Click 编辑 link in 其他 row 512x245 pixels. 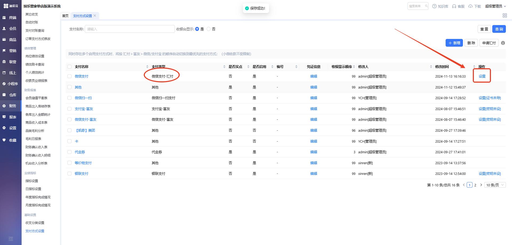pyautogui.click(x=314, y=87)
